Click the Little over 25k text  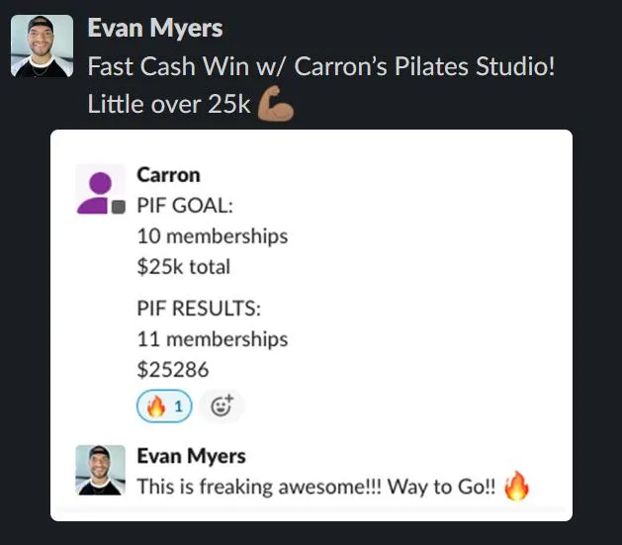tap(169, 104)
